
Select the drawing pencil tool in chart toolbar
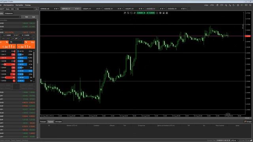[134, 13]
